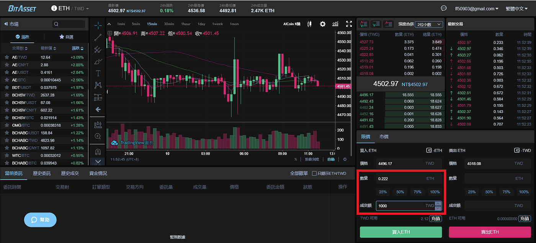Screen dimensions: 536x243
Task: Click the buy 成交額 input showing 1000
Action: pyautogui.click(x=409, y=205)
